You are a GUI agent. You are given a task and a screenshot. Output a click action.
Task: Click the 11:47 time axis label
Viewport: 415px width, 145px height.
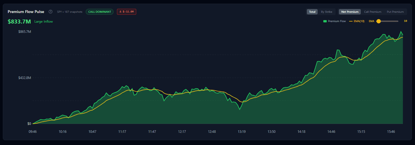(x=152, y=132)
